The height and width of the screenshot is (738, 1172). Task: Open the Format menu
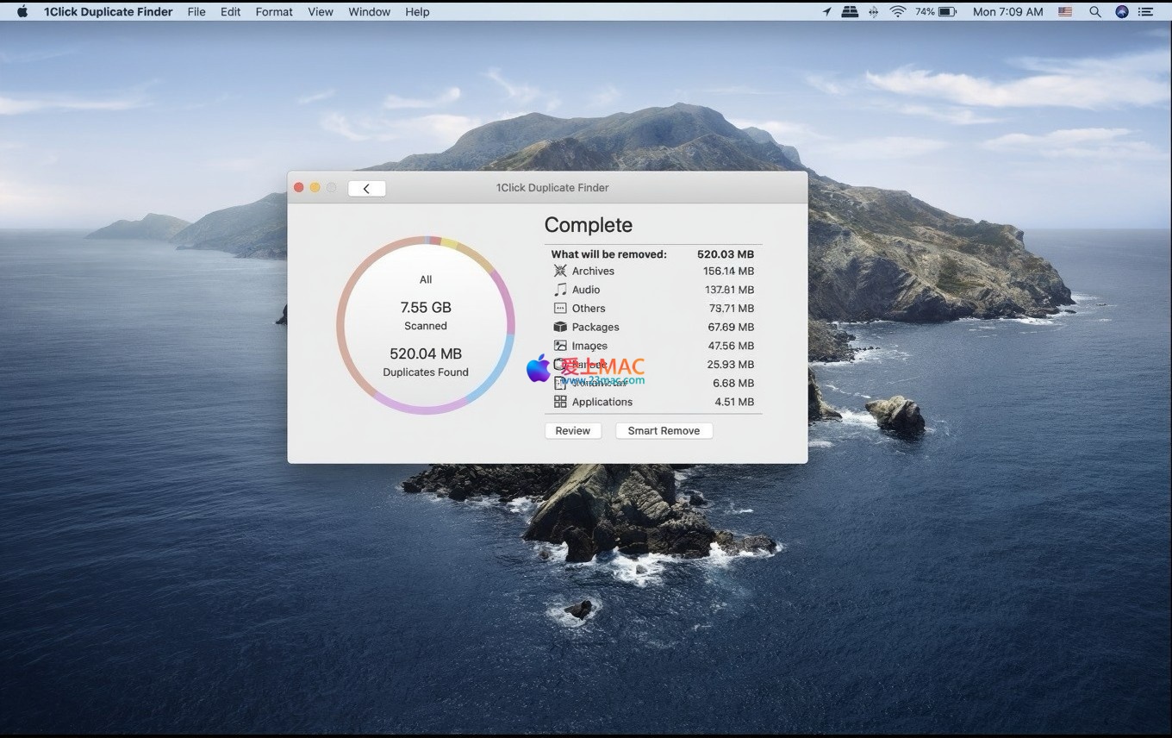tap(274, 12)
